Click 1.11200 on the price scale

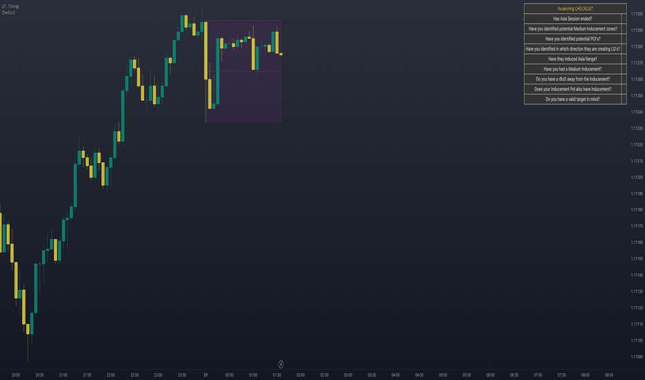[637, 178]
